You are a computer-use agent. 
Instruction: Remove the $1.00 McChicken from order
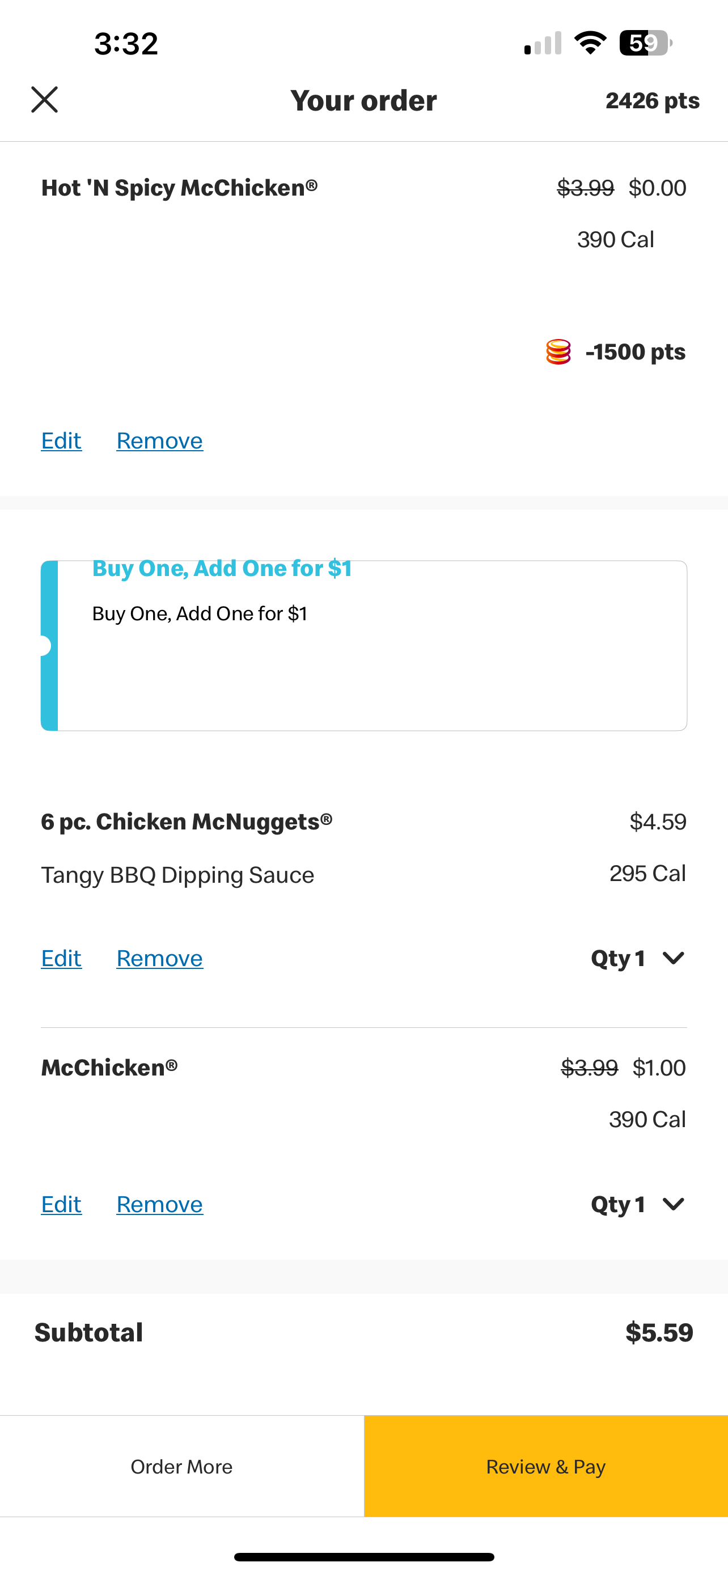click(x=159, y=1204)
